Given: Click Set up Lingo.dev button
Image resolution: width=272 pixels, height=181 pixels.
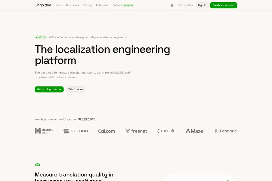Looking at the screenshot, I should 49,89.
